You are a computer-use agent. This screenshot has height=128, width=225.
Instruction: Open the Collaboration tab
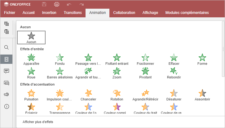click(124, 13)
